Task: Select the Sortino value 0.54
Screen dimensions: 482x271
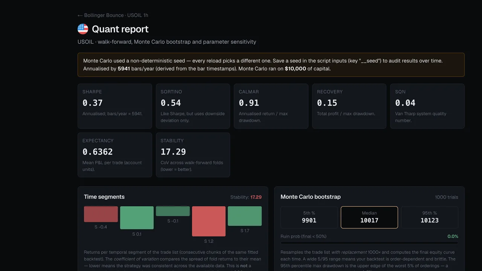Action: coord(171,103)
